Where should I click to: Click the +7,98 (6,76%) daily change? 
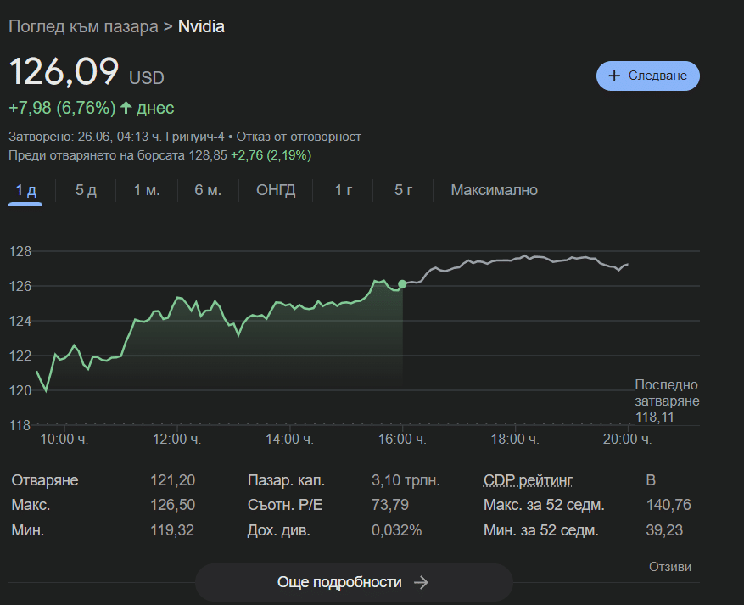pos(62,108)
